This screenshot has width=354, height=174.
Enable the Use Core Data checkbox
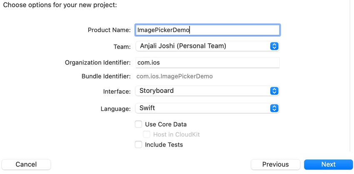(139, 124)
